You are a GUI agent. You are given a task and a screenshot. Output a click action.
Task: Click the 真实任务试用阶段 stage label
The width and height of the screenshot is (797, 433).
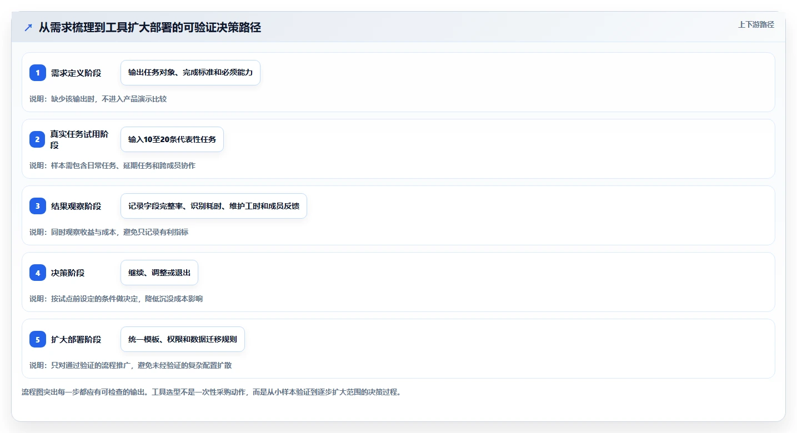point(79,139)
